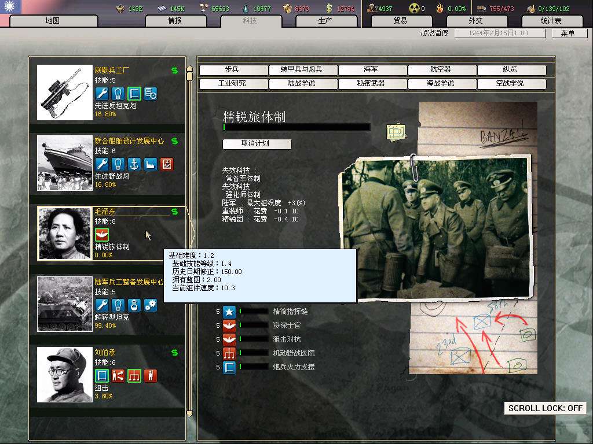This screenshot has width=593, height=444.
Task: Click the gears mechanics skill icon
Action: (151, 305)
